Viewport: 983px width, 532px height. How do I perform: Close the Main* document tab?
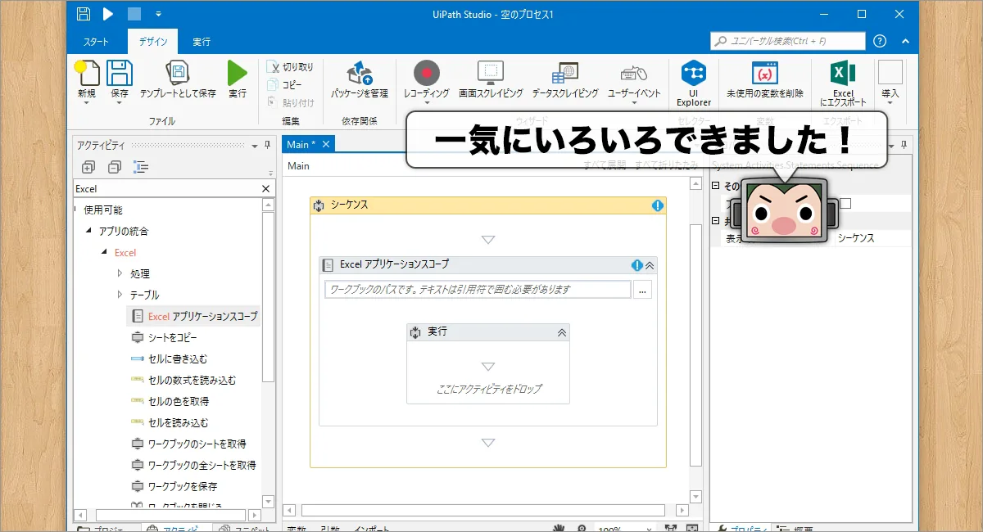[325, 144]
